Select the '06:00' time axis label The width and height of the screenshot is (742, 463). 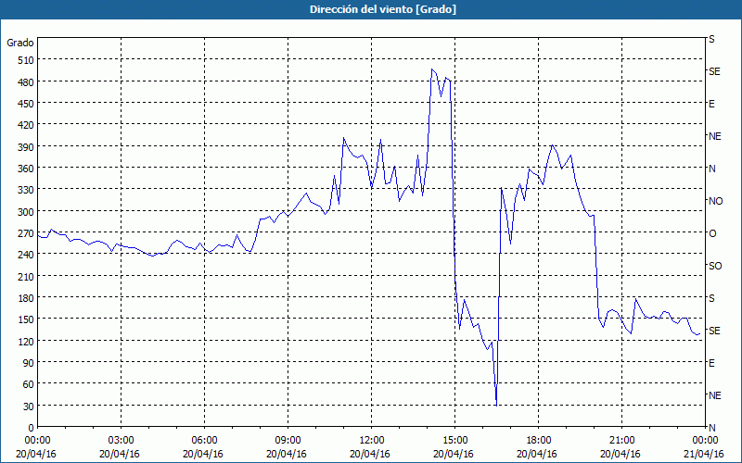[204, 441]
